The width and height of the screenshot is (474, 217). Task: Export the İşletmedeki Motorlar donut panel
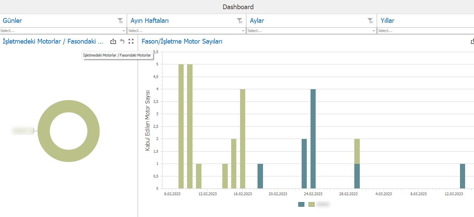[x=113, y=42]
